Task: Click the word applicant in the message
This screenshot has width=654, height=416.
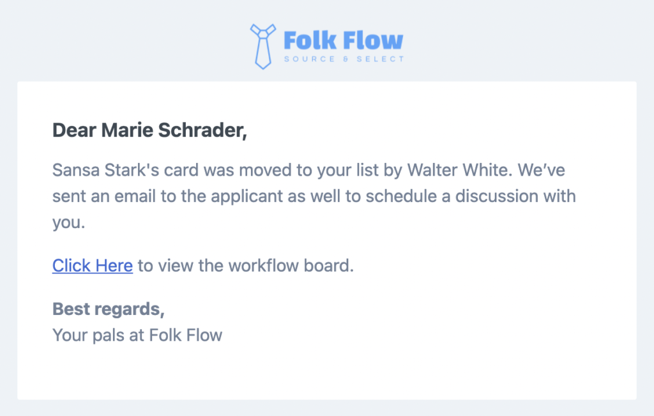Action: click(247, 197)
